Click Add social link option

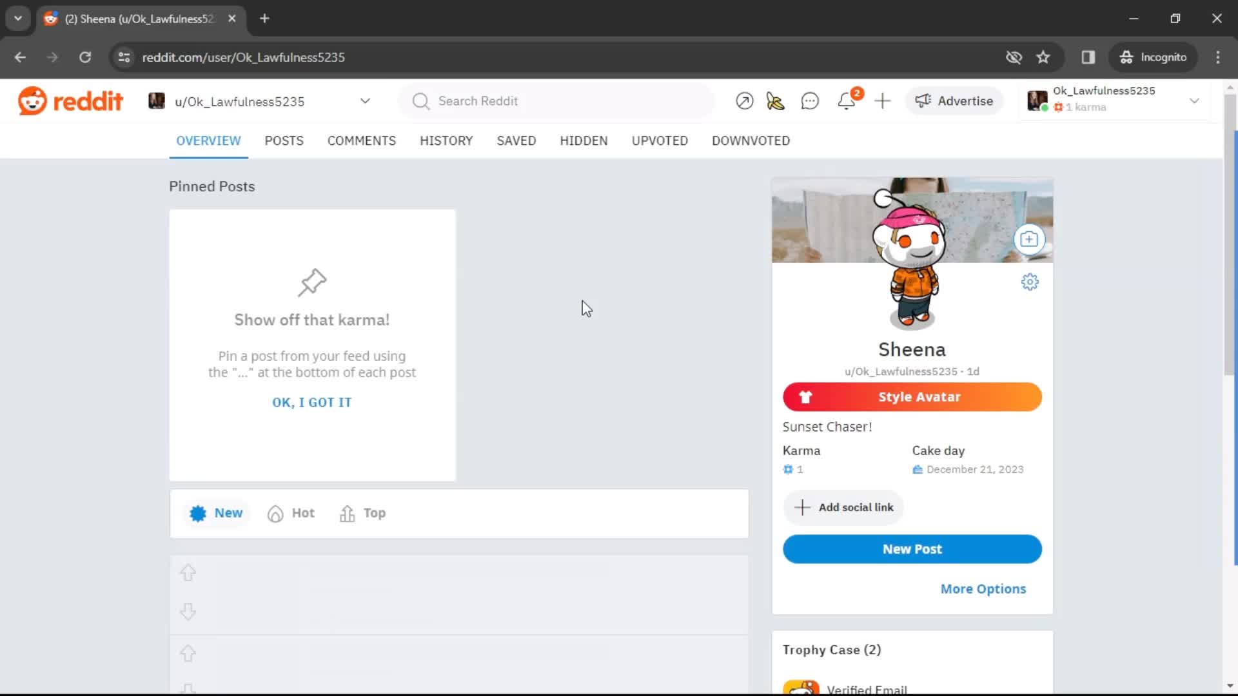click(x=843, y=507)
